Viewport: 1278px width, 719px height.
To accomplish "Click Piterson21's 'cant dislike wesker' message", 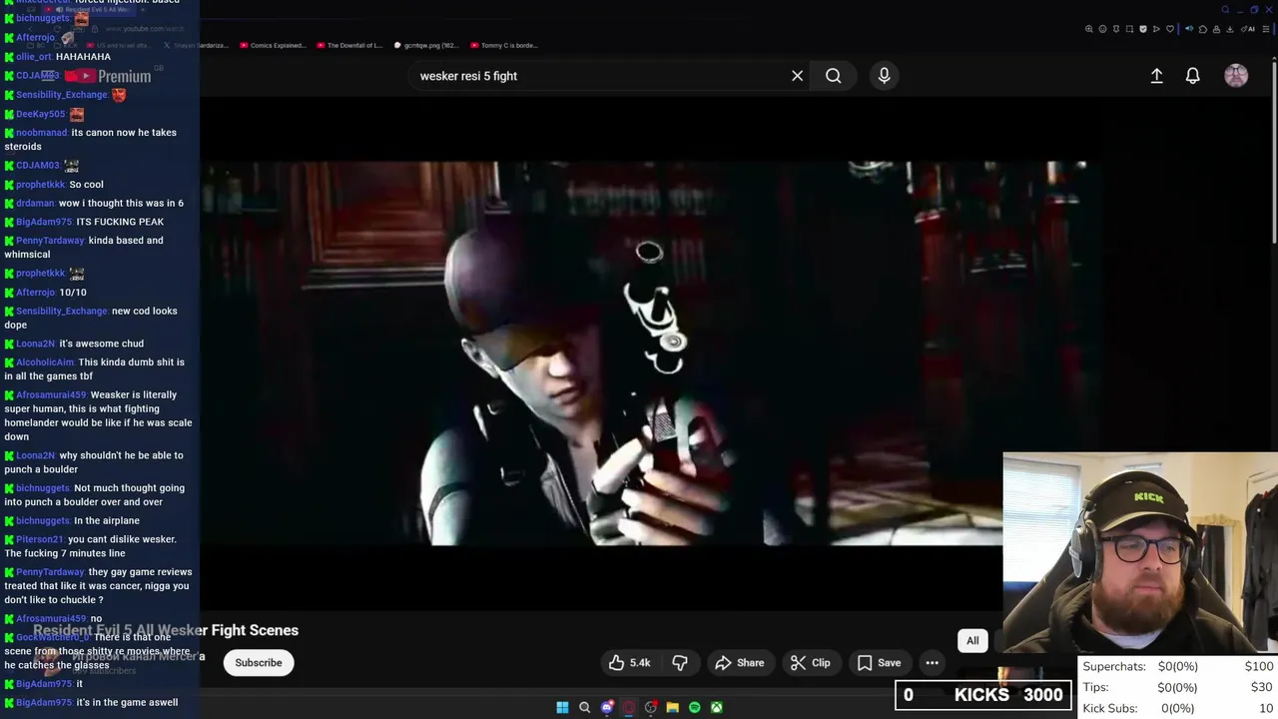I will pos(91,546).
